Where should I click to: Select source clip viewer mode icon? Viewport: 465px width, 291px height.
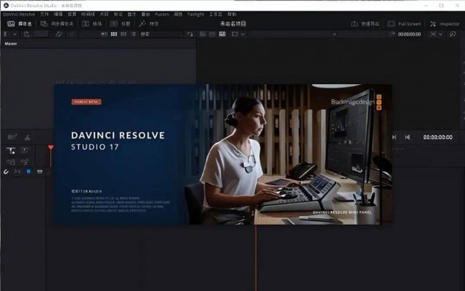tap(202, 34)
